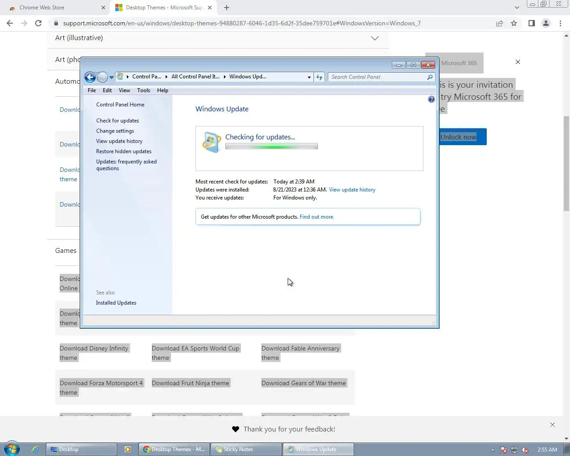
Task: Bookmark this page with star icon
Action: (514, 24)
